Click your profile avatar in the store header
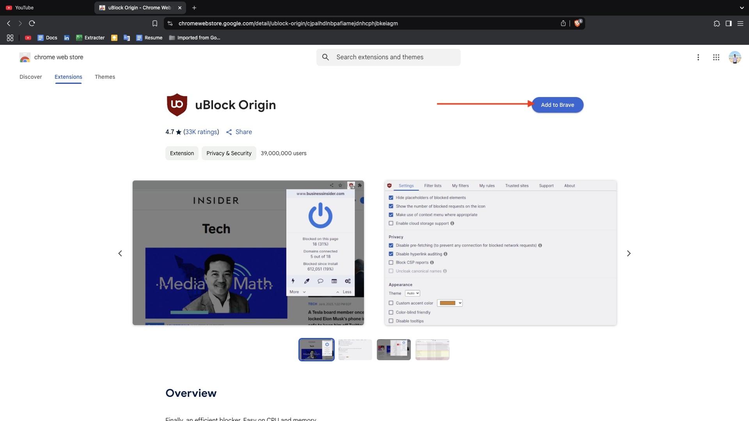 pyautogui.click(x=735, y=57)
